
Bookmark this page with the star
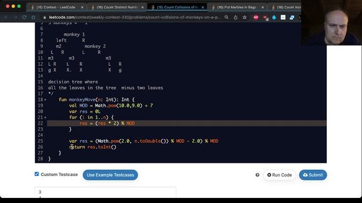[x=245, y=17]
